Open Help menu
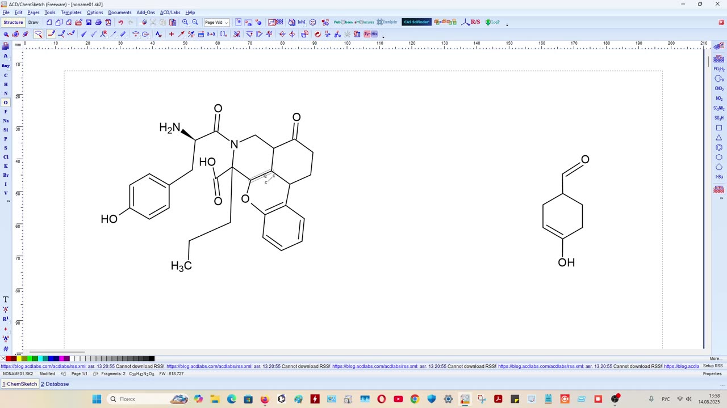The width and height of the screenshot is (727, 408). [190, 12]
